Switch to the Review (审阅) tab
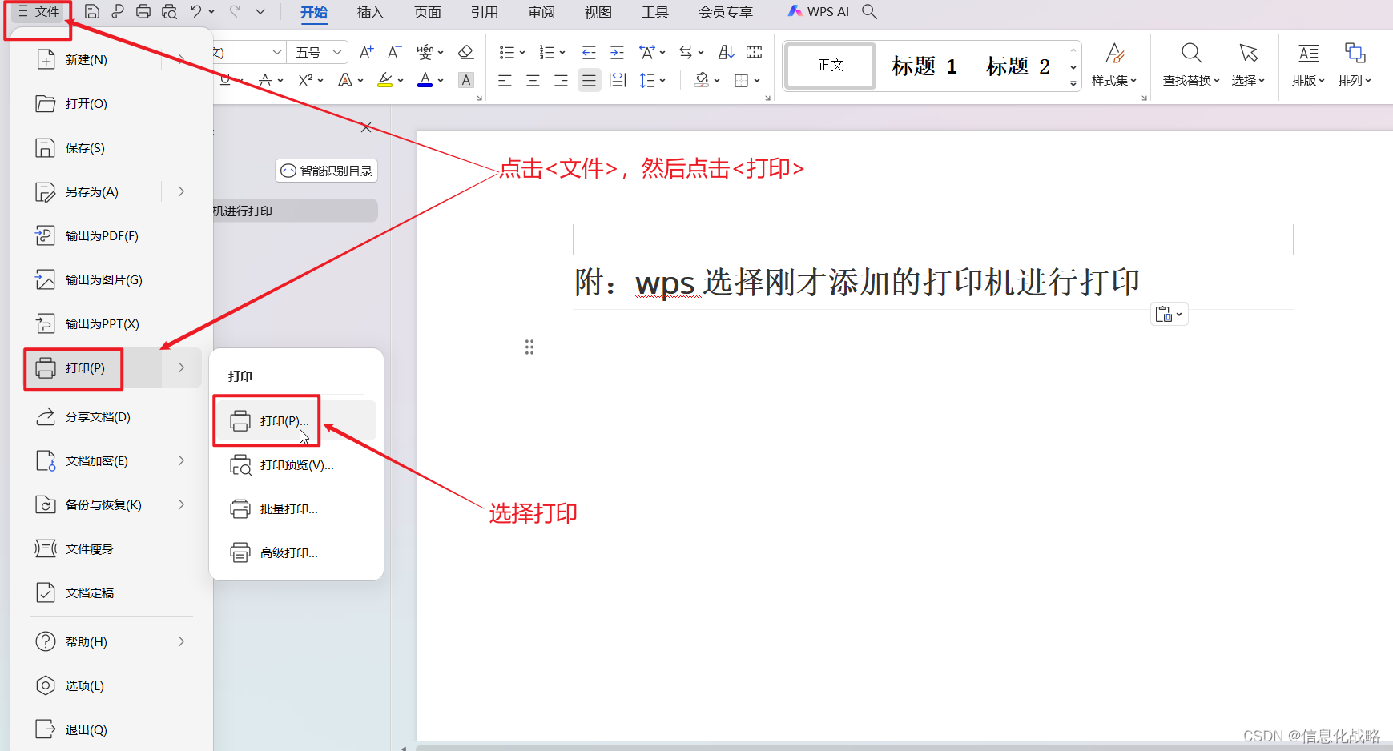The height and width of the screenshot is (751, 1393). click(541, 12)
